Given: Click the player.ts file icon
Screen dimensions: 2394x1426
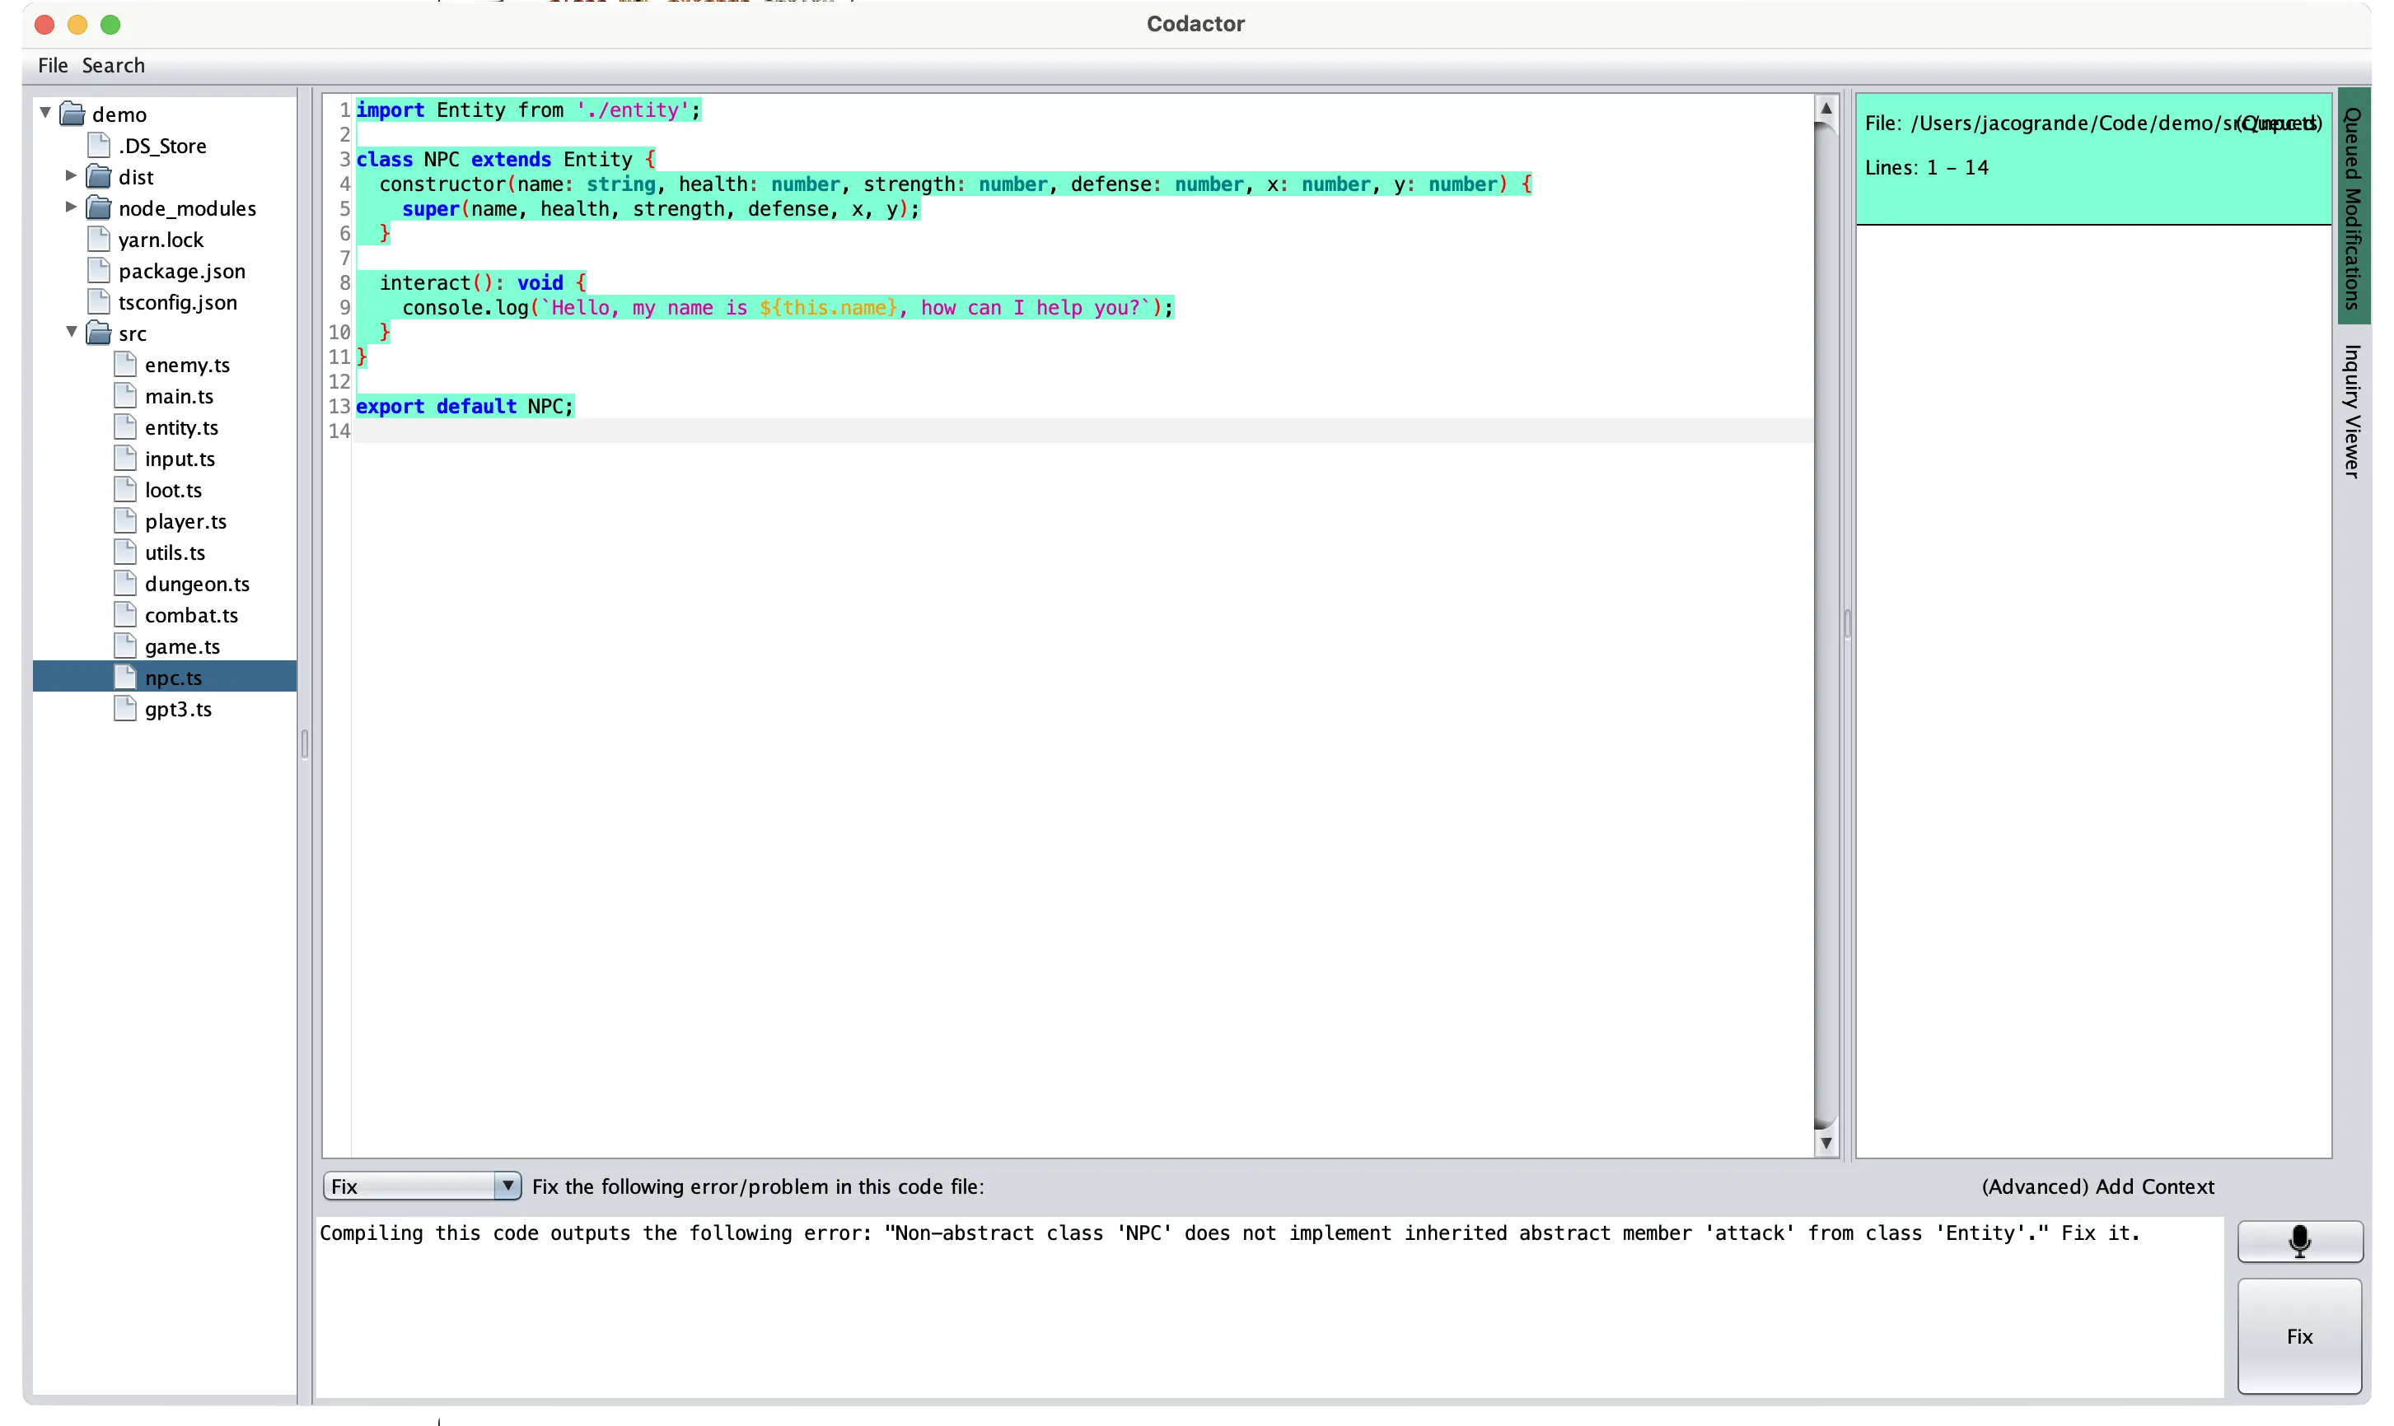Looking at the screenshot, I should (125, 521).
